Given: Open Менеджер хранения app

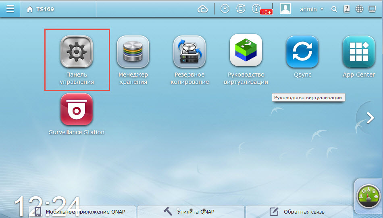Looking at the screenshot, I should 133,52.
